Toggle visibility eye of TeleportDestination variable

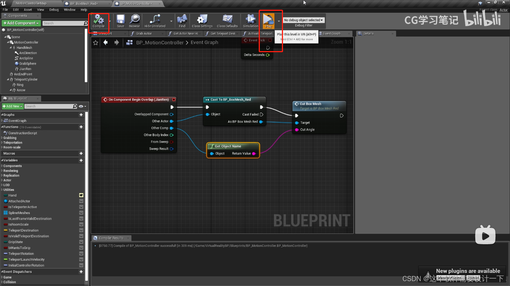81,230
